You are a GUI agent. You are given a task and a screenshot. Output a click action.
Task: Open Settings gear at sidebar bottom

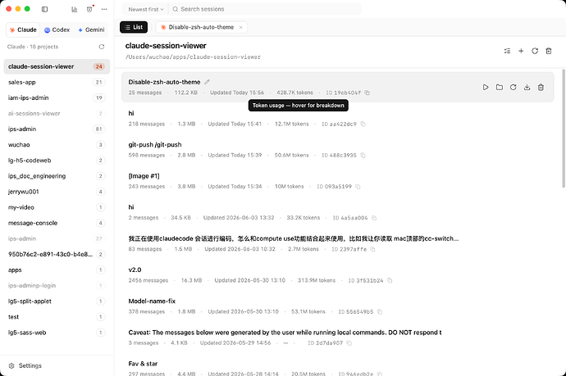point(25,365)
